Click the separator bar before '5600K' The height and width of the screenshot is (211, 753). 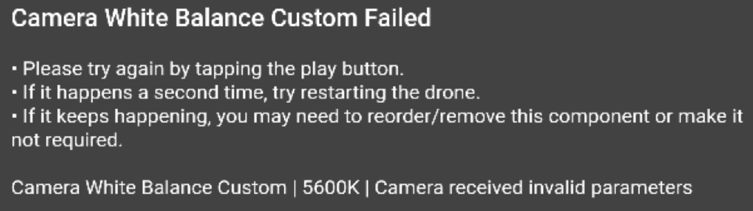[x=294, y=188]
